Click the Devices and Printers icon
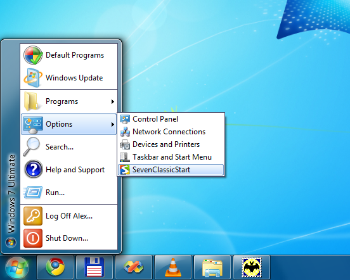This screenshot has width=350, height=280. click(x=125, y=144)
